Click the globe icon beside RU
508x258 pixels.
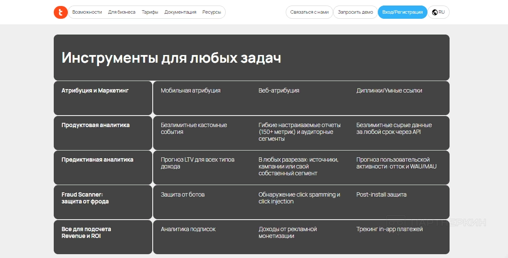click(435, 12)
